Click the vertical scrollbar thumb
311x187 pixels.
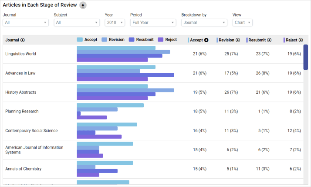tap(306, 57)
